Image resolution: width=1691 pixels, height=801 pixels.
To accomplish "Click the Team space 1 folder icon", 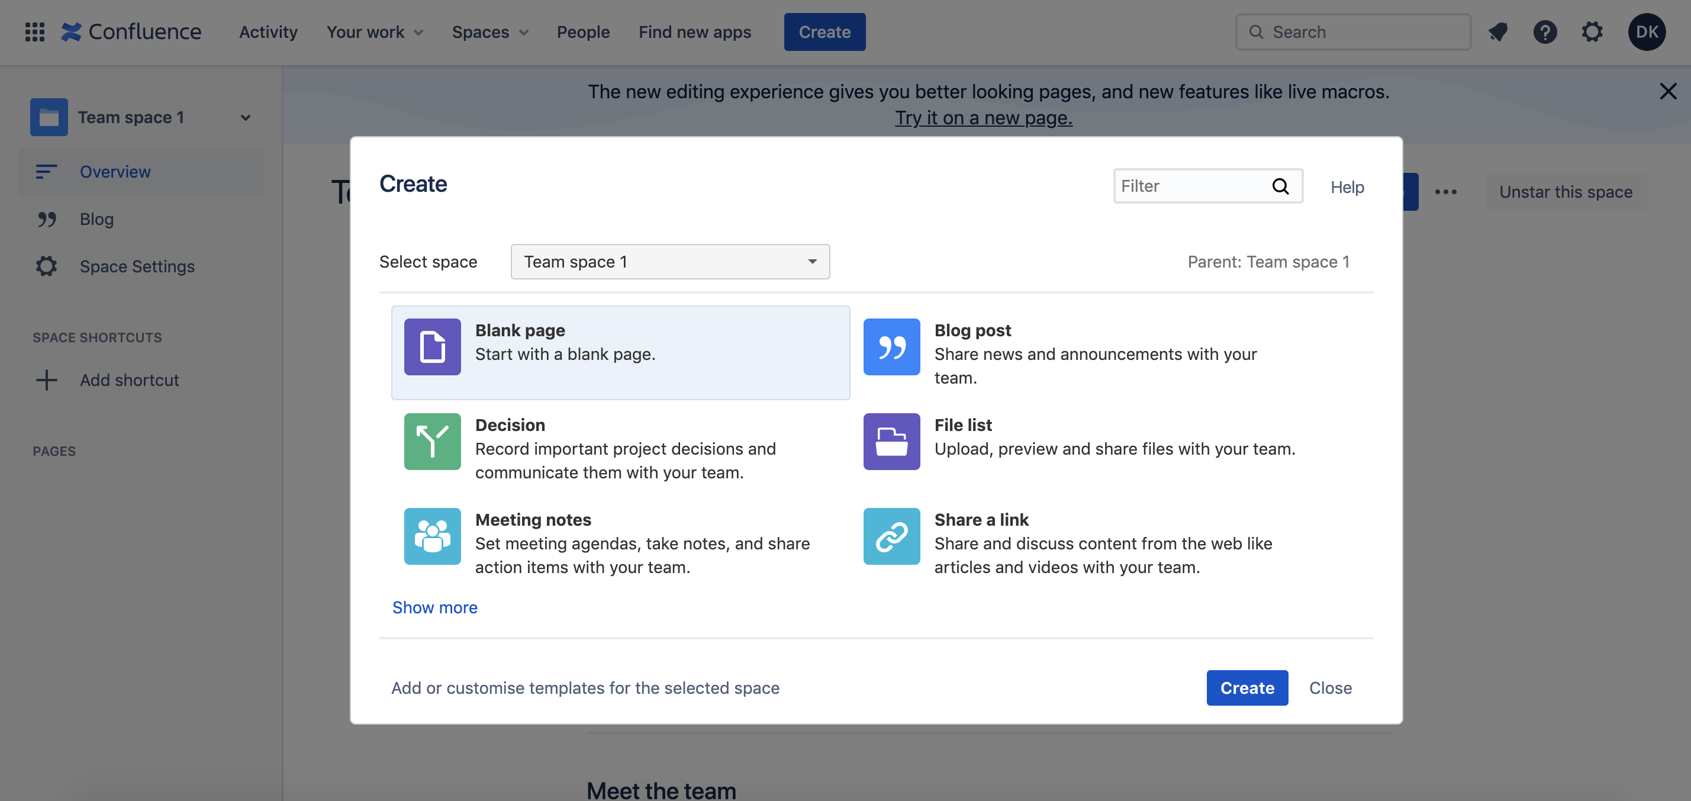I will tap(49, 117).
